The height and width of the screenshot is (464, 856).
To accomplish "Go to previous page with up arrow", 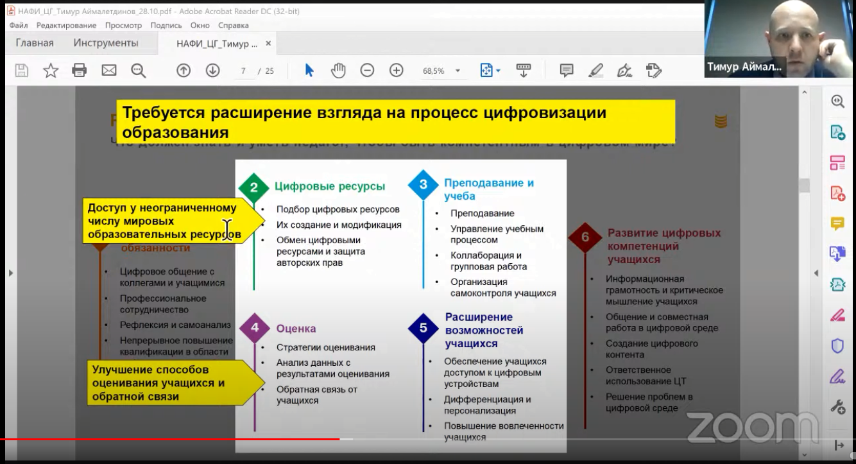I will (x=184, y=71).
